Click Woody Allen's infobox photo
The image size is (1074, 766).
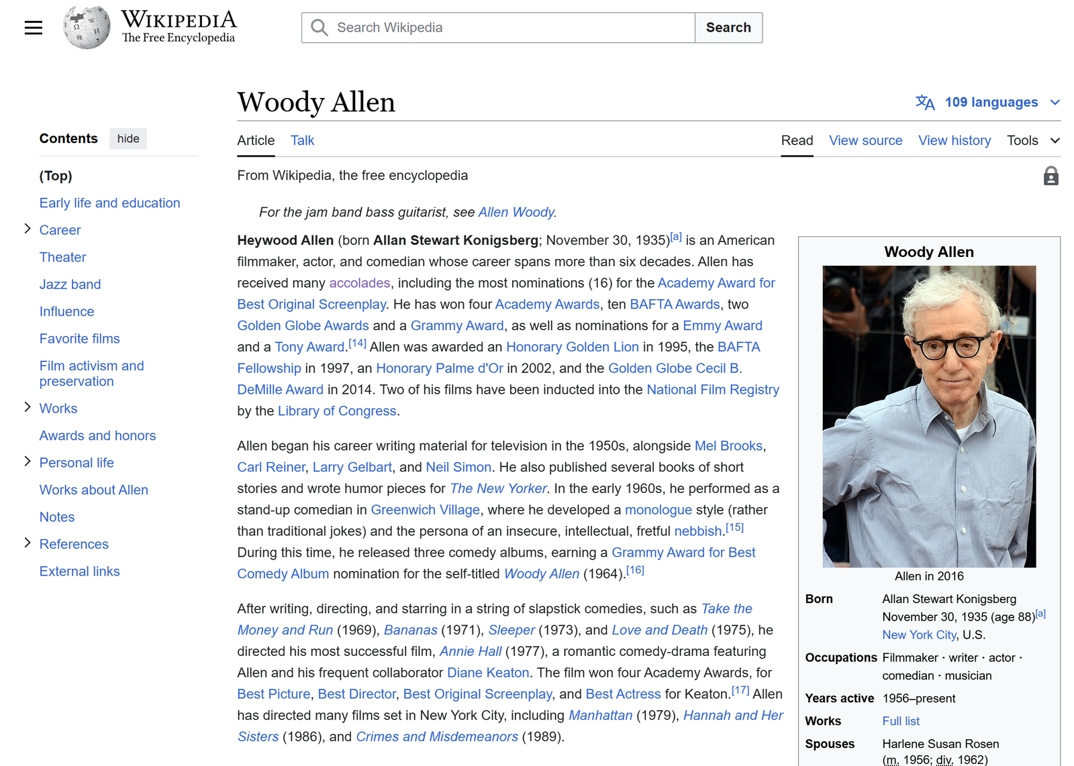point(929,416)
